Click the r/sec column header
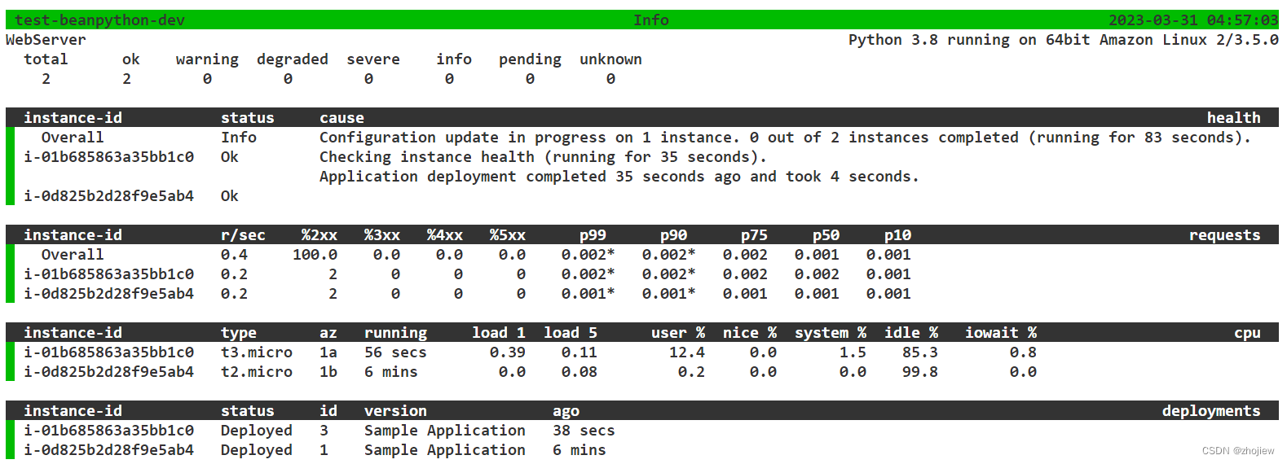Viewport: 1287px width, 464px height. click(243, 235)
